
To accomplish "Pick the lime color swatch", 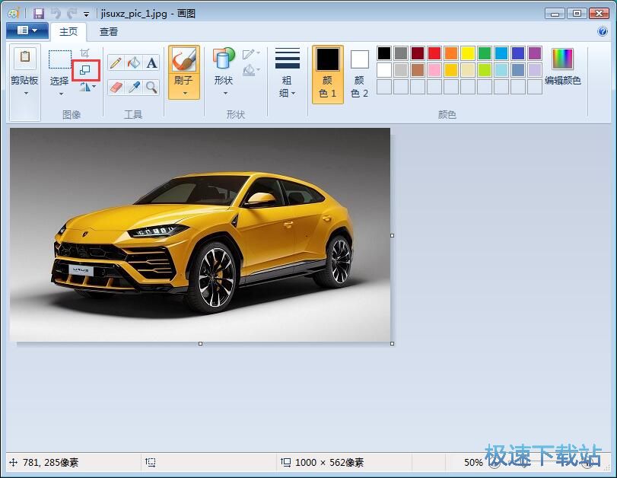I will point(485,70).
